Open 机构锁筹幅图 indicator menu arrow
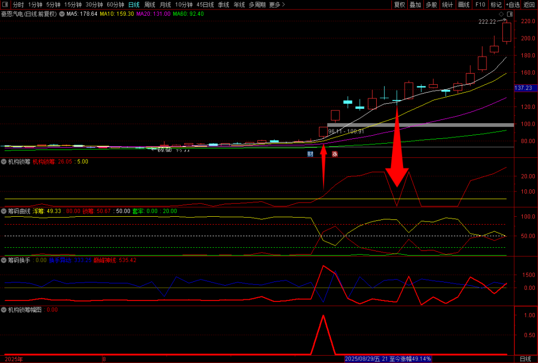Screen dimensions: 538x363 pos(4,310)
